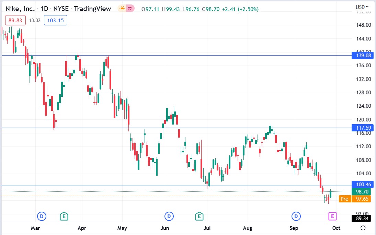Screen dimensions: 376x235
Task: Toggle the black 89.34 price label
Action: pos(362,218)
